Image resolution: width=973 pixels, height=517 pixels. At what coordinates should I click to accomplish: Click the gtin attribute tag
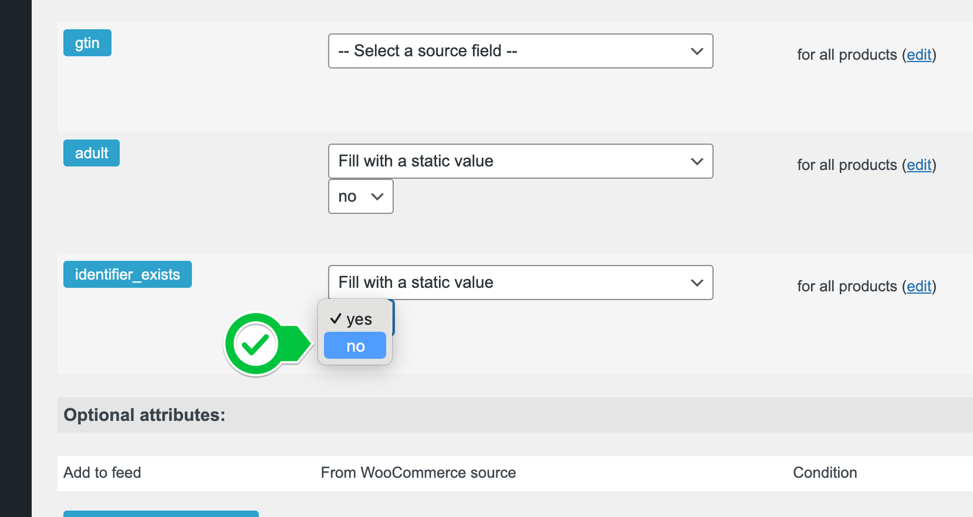coord(87,43)
